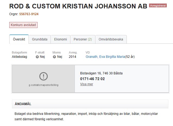The image size is (173, 126).
Task: Click the g.co/staticmaperror/billing text
Action: click(x=44, y=85)
